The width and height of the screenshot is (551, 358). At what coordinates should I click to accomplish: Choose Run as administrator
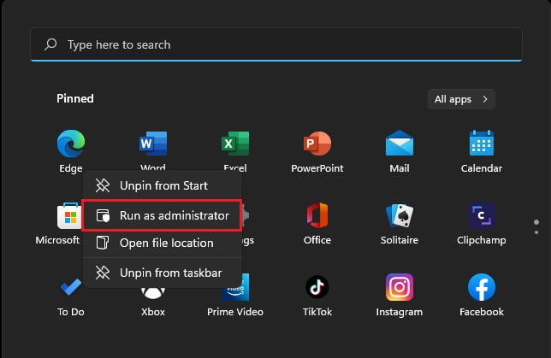pyautogui.click(x=163, y=215)
